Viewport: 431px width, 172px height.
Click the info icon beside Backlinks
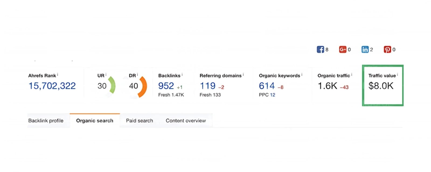click(x=182, y=75)
